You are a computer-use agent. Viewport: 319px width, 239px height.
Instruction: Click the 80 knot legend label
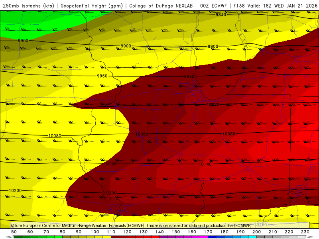(x=63, y=232)
